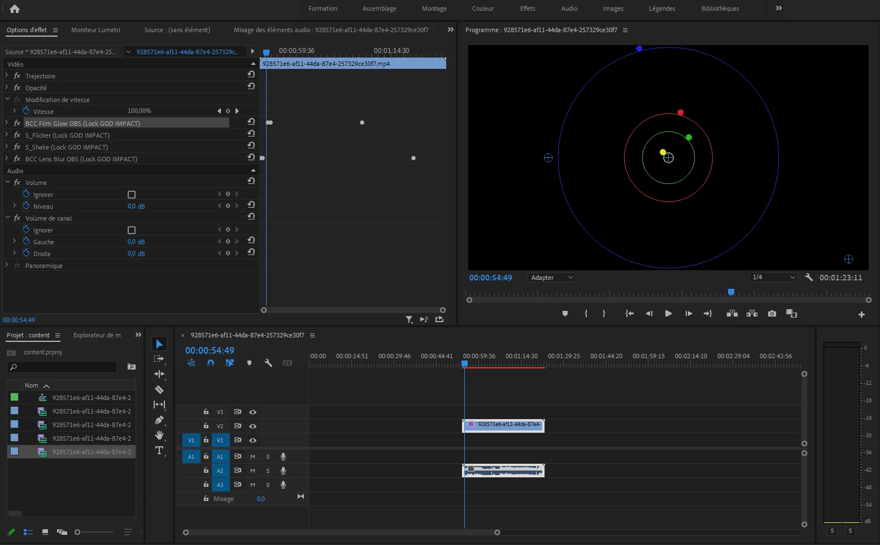Toggle V3 track visibility eye
This screenshot has width=880, height=545.
pyautogui.click(x=253, y=412)
